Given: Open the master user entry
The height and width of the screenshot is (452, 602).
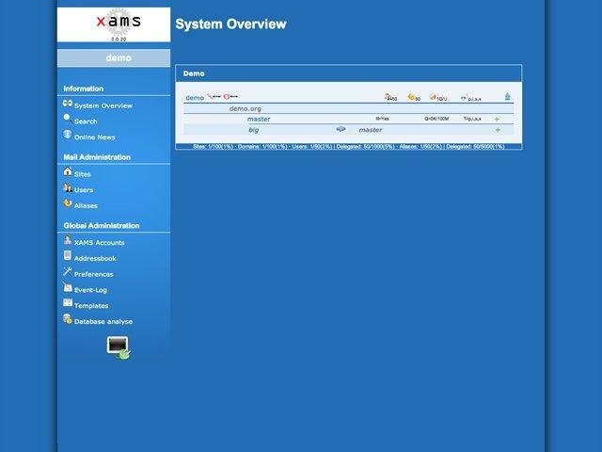Looking at the screenshot, I should coord(259,120).
